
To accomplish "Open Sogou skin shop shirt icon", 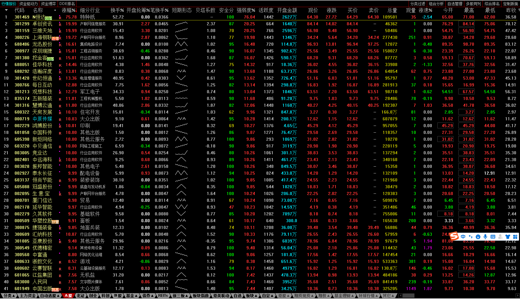I will coord(508,237).
